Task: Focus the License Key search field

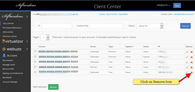Action: pyautogui.click(x=106, y=26)
